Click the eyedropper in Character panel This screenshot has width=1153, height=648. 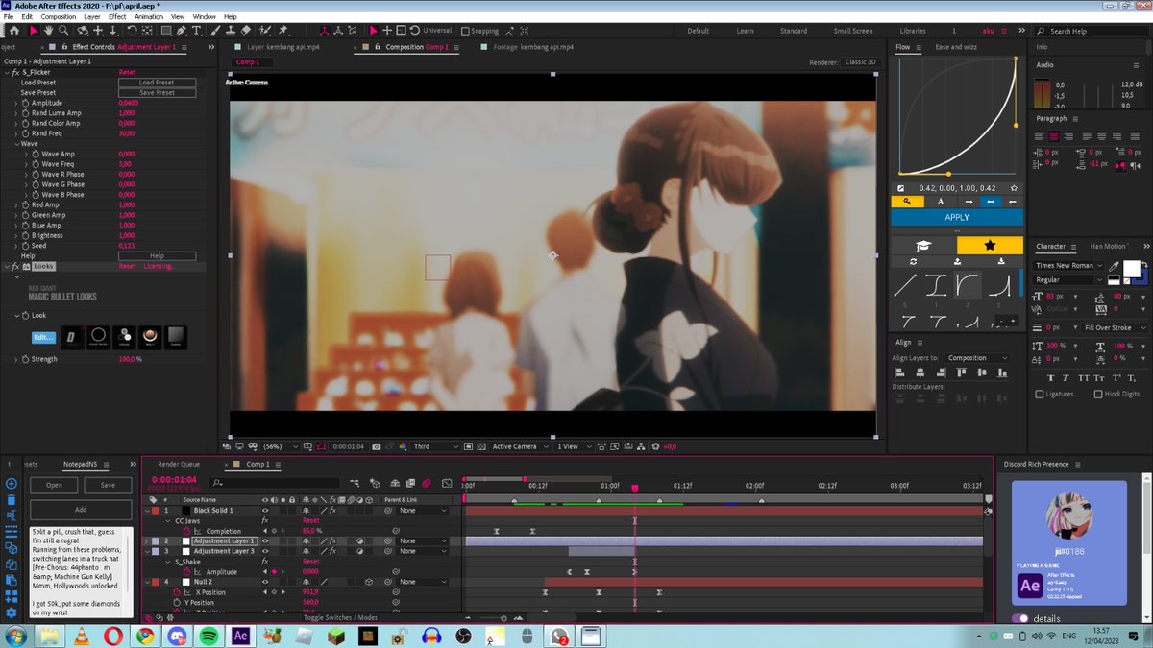(x=1114, y=266)
